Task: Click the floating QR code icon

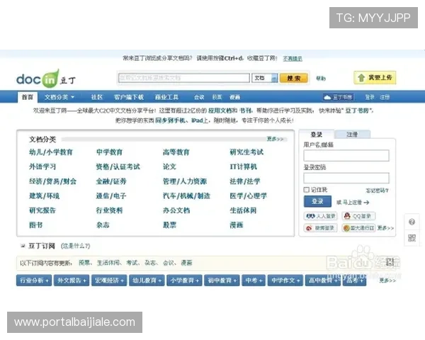Action: (x=412, y=238)
